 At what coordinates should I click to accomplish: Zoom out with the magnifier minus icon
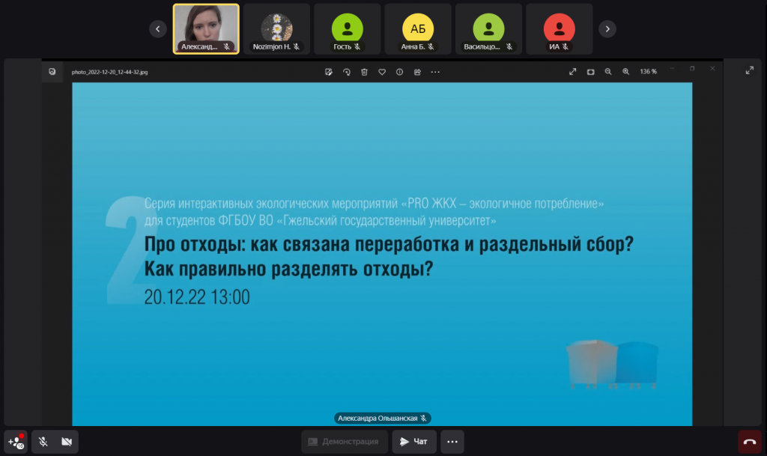(608, 72)
